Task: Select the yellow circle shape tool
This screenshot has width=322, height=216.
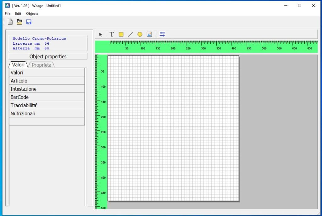Action: tap(140, 35)
